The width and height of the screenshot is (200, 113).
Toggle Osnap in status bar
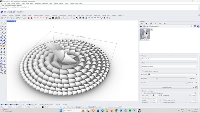tap(78, 107)
